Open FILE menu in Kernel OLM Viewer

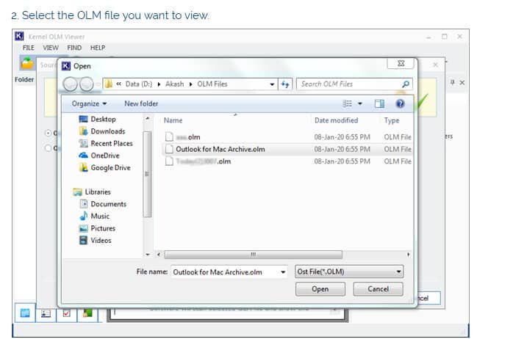click(29, 48)
